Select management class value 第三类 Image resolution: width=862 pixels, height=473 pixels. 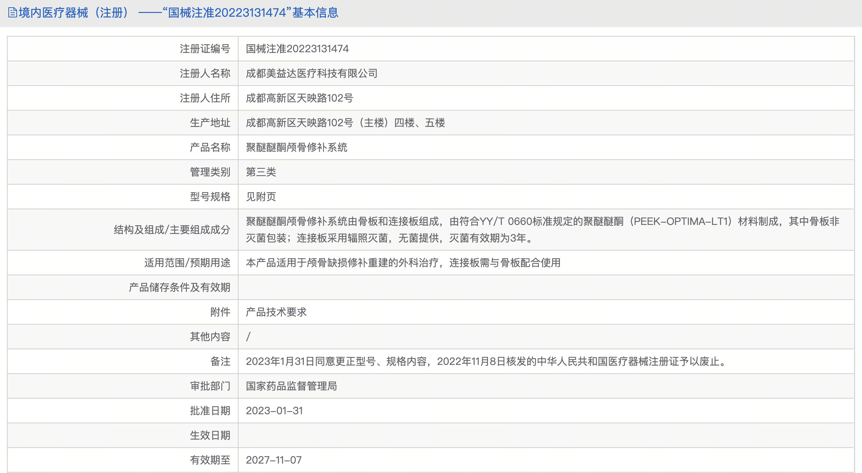click(x=261, y=172)
